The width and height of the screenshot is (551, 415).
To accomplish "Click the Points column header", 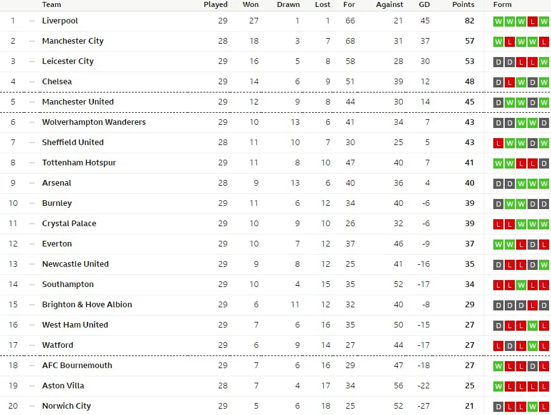I will (463, 4).
